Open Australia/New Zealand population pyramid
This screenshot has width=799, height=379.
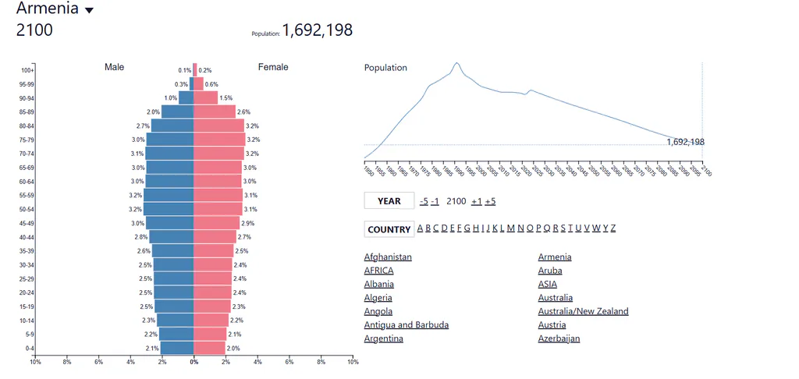coord(583,311)
